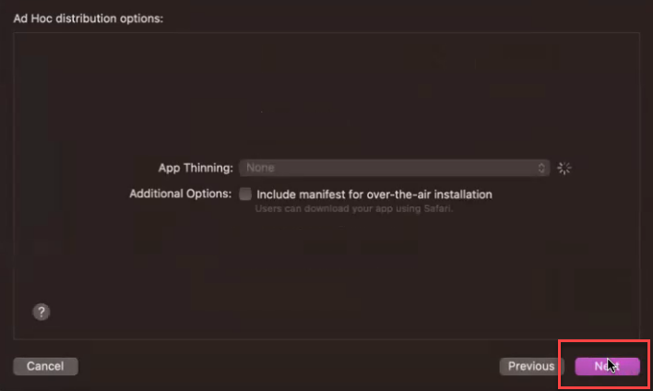The image size is (653, 391).
Task: Click the 'Additional Options:' field label
Action: 181,194
